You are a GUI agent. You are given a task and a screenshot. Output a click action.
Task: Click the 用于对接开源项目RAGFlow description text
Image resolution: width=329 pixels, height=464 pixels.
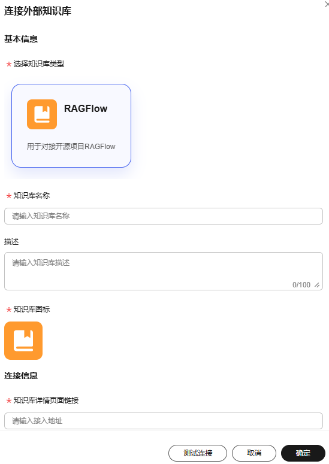[71, 147]
